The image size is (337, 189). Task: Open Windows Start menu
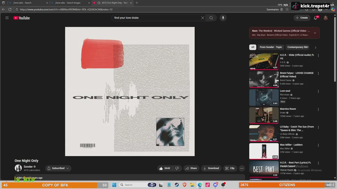(114, 185)
